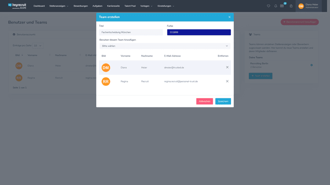Screen dimensions: 330x185
Task: Expand the Stellenanzeigen menu
Action: (x=59, y=6)
